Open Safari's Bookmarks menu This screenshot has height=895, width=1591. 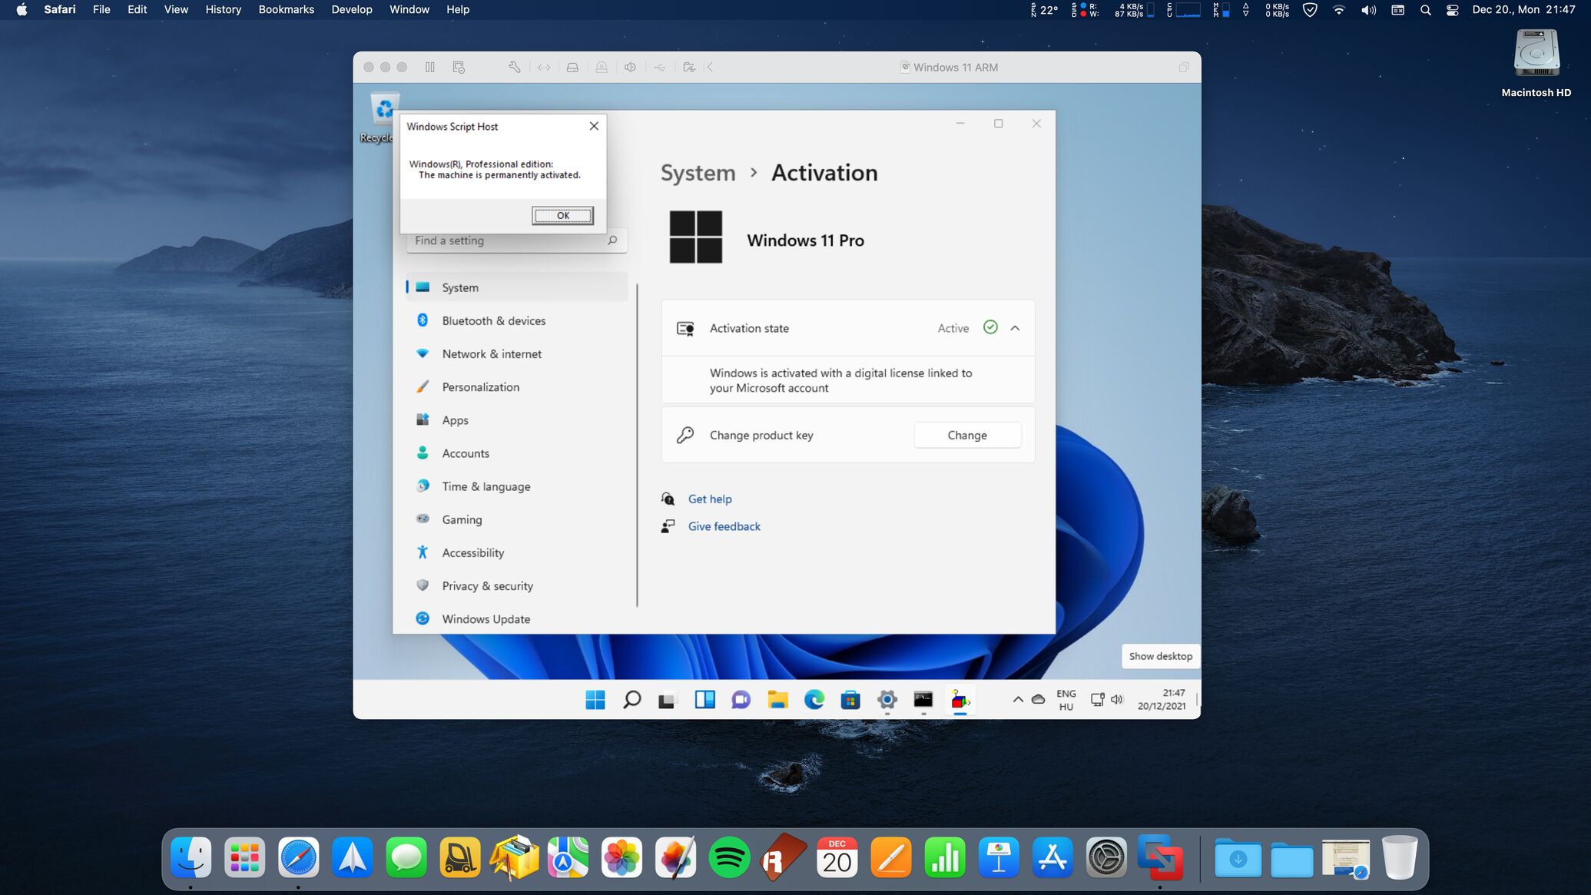[x=286, y=9]
